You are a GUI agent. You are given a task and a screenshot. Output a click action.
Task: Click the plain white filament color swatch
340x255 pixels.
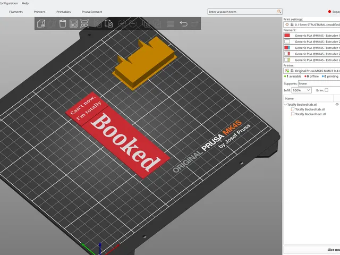pos(287,41)
